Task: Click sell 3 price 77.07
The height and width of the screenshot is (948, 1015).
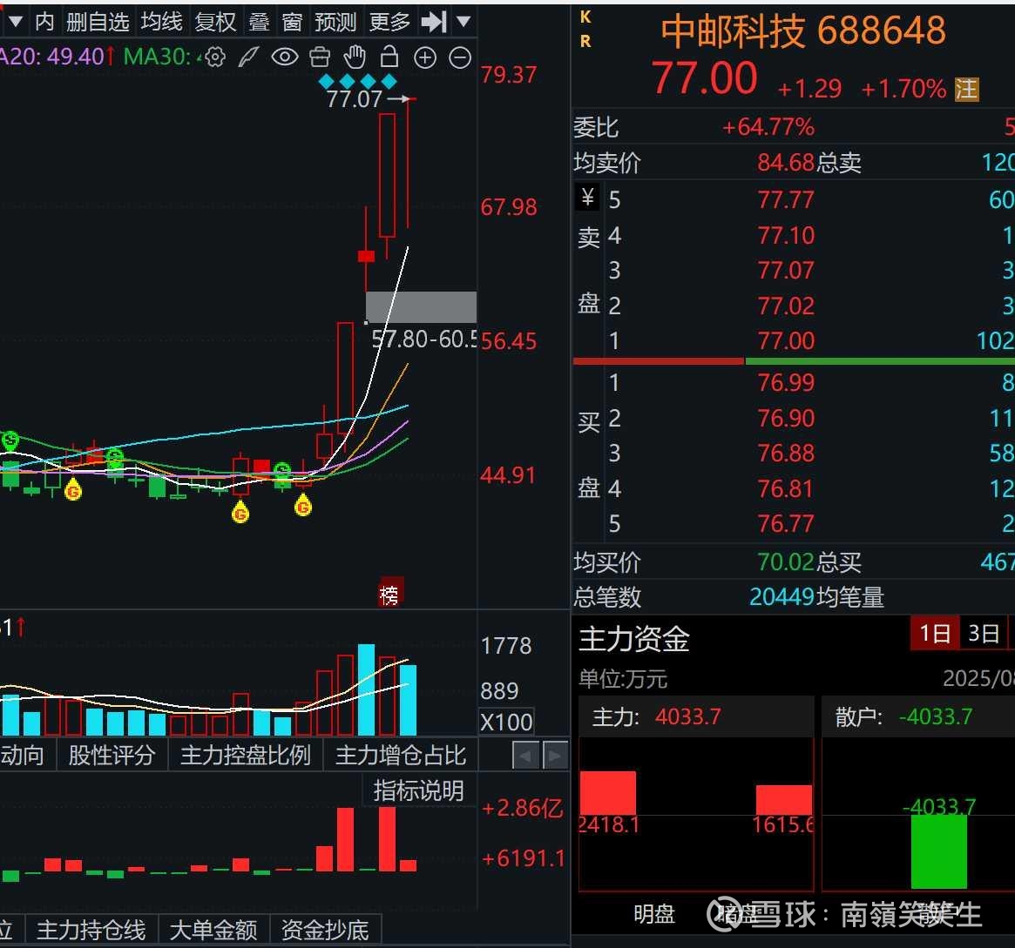Action: point(786,271)
